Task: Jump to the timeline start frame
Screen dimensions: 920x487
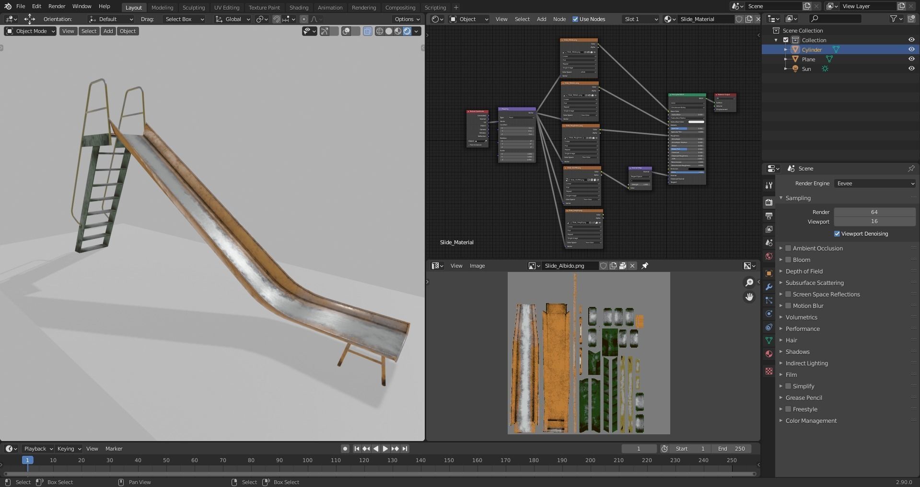Action: [x=357, y=449]
